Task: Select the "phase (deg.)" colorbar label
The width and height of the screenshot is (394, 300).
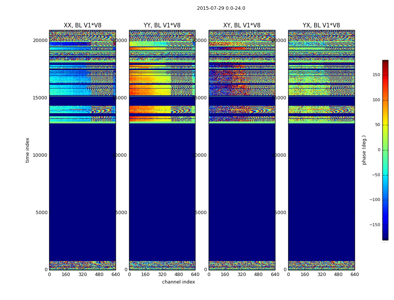Action: pyautogui.click(x=364, y=150)
